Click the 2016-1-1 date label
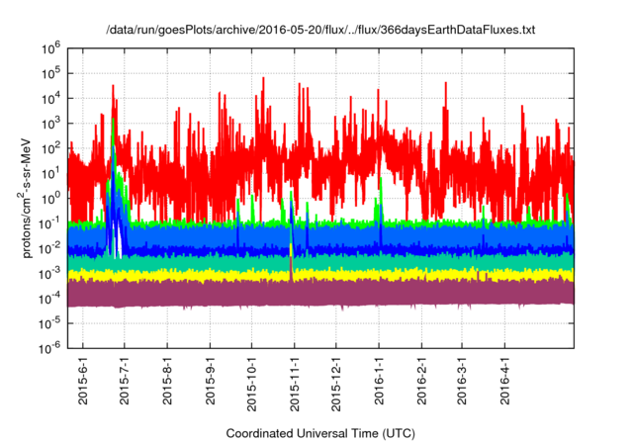 [x=379, y=381]
